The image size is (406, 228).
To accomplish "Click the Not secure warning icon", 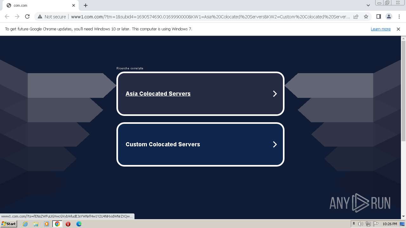I will tap(40, 16).
